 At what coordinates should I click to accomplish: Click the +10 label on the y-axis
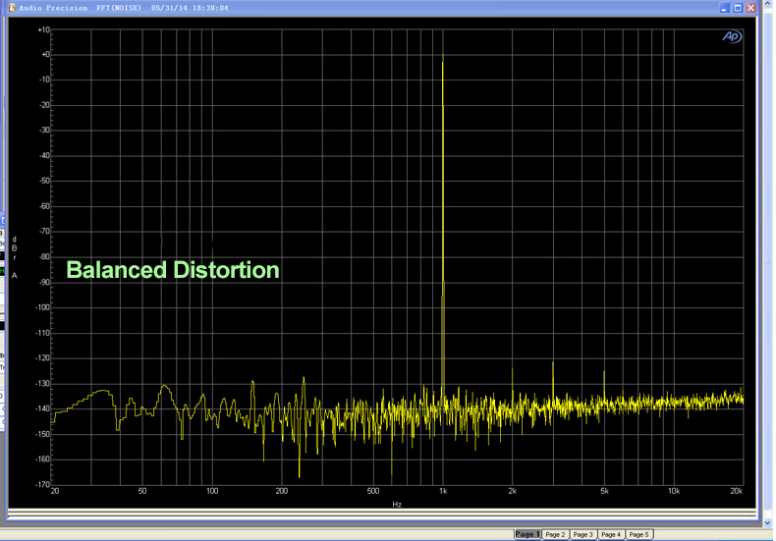pyautogui.click(x=43, y=29)
